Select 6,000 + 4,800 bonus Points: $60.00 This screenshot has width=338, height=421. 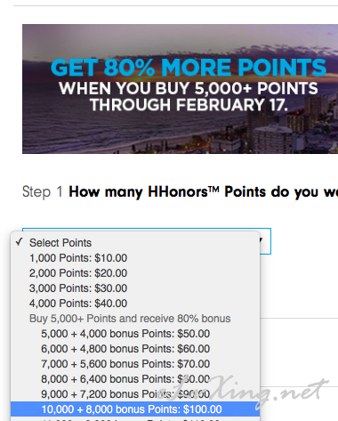pos(135,349)
